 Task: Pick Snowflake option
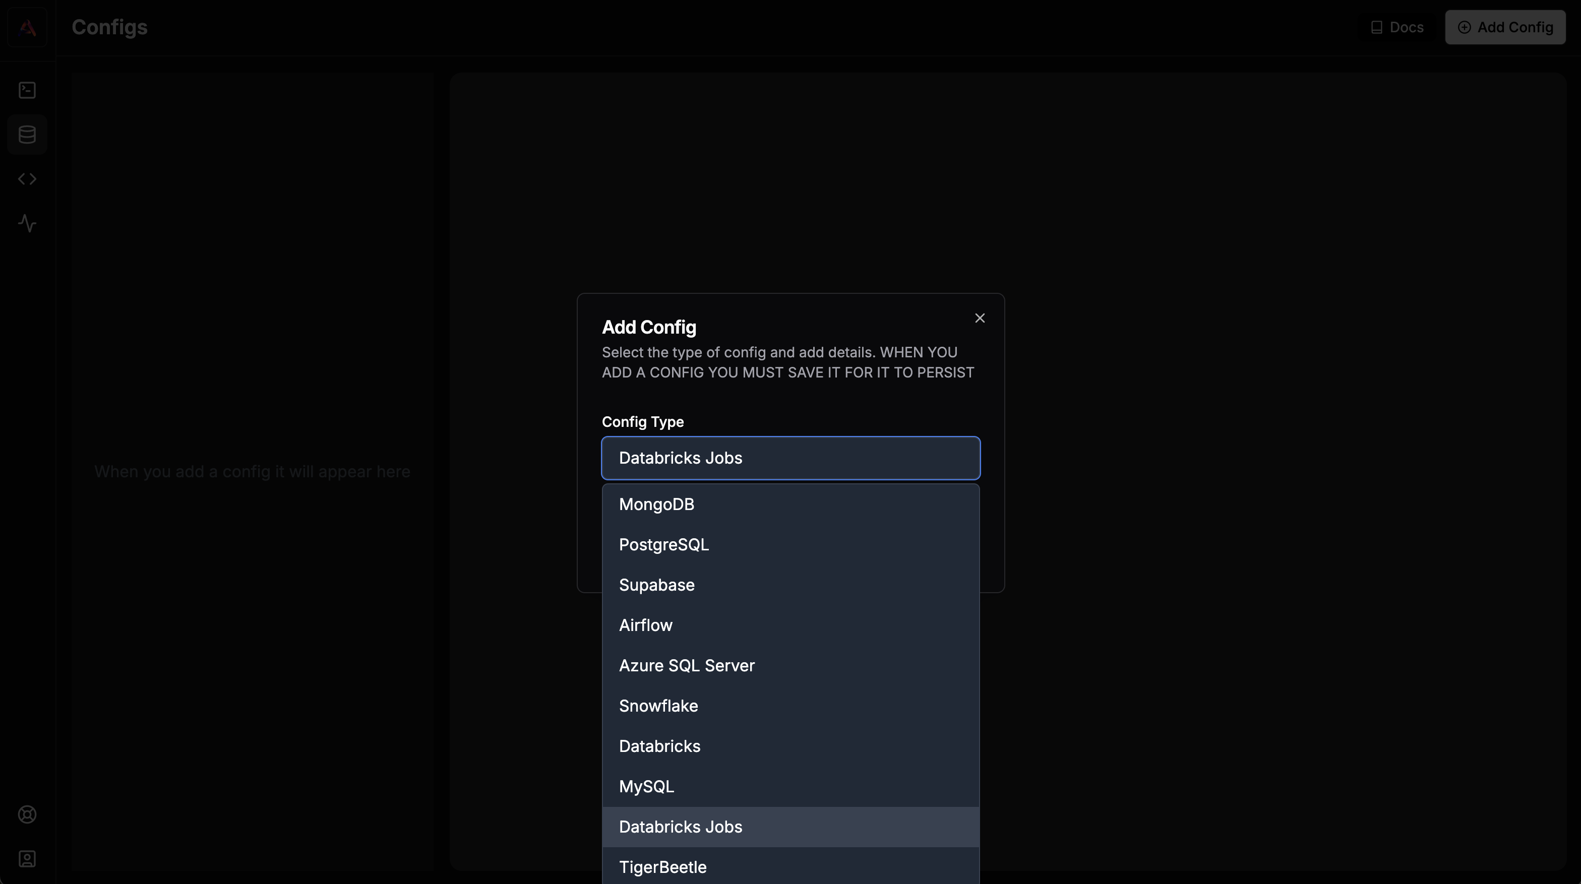pos(790,706)
